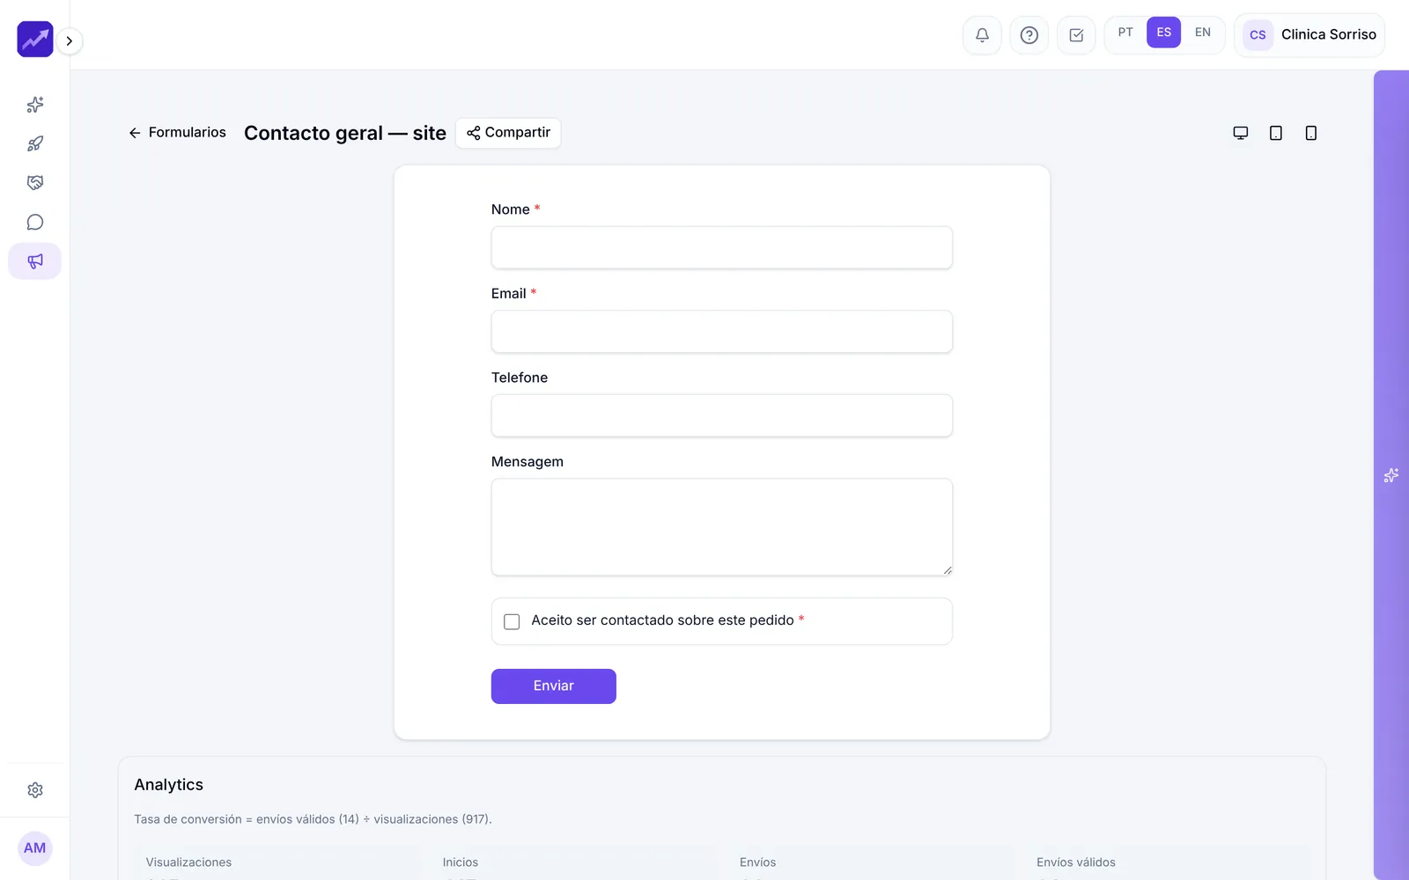Viewport: 1409px width, 880px height.
Task: Click the Contacto geral — site title
Action: click(345, 133)
